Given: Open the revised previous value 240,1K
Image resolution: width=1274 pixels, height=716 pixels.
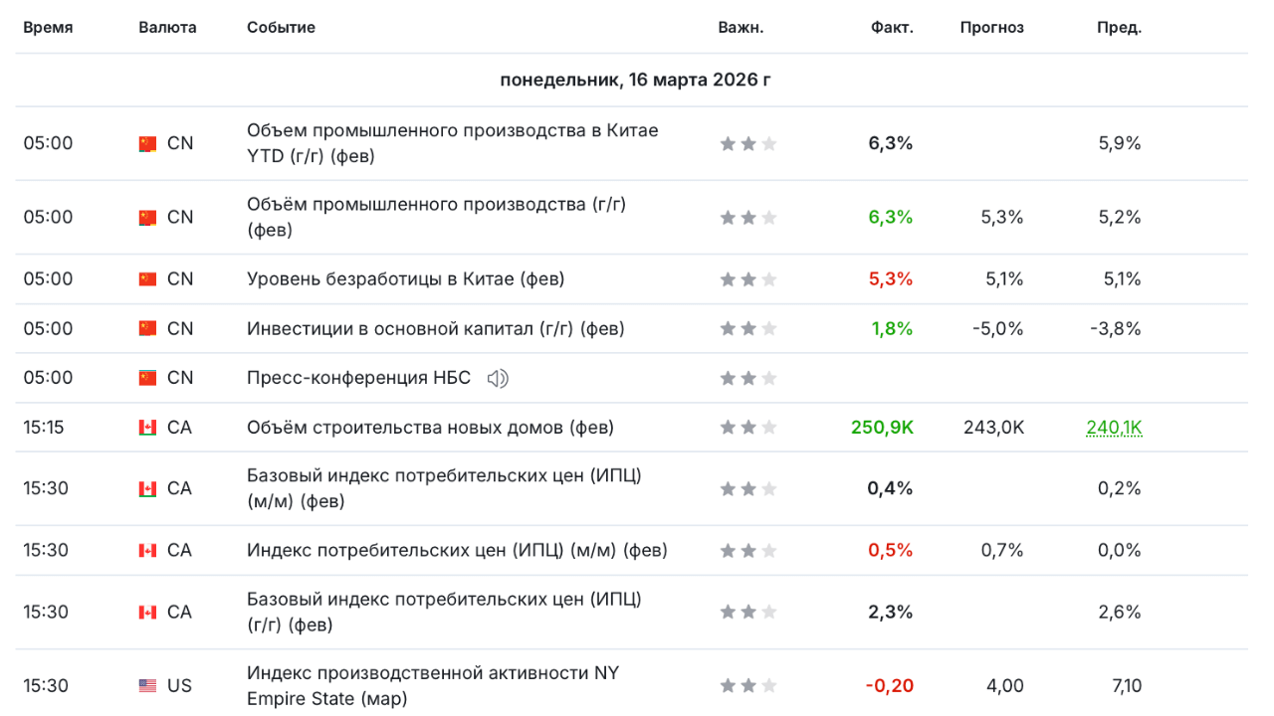Looking at the screenshot, I should 1114,428.
